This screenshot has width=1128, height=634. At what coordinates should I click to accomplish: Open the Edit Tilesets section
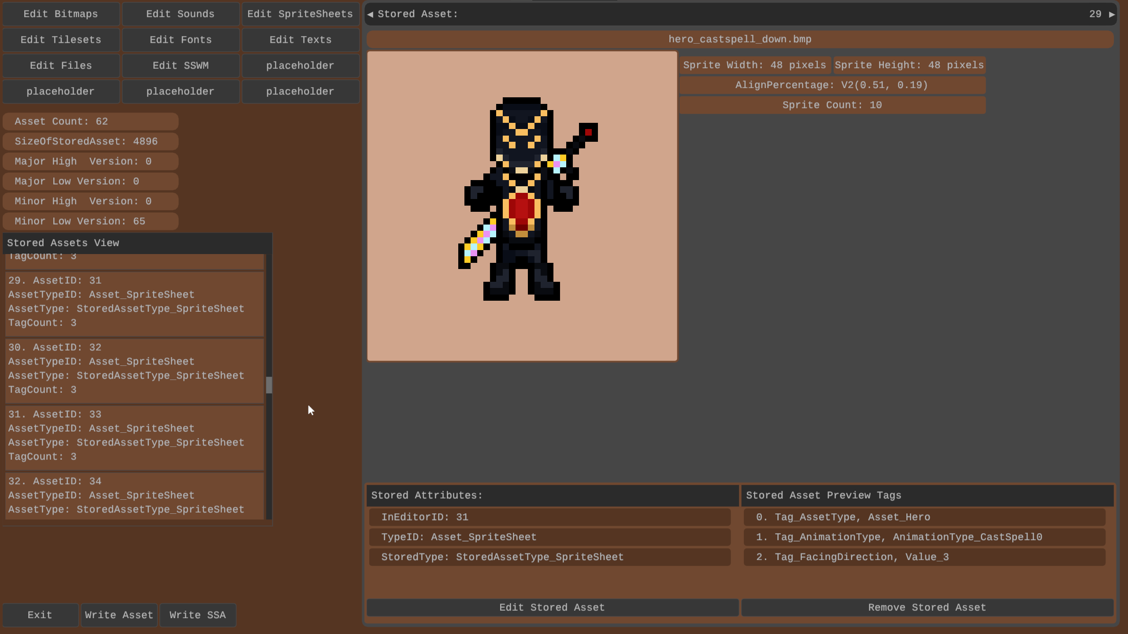[61, 40]
